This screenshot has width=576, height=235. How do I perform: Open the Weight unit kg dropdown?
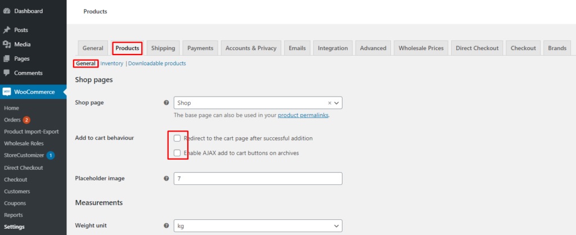coord(258,225)
